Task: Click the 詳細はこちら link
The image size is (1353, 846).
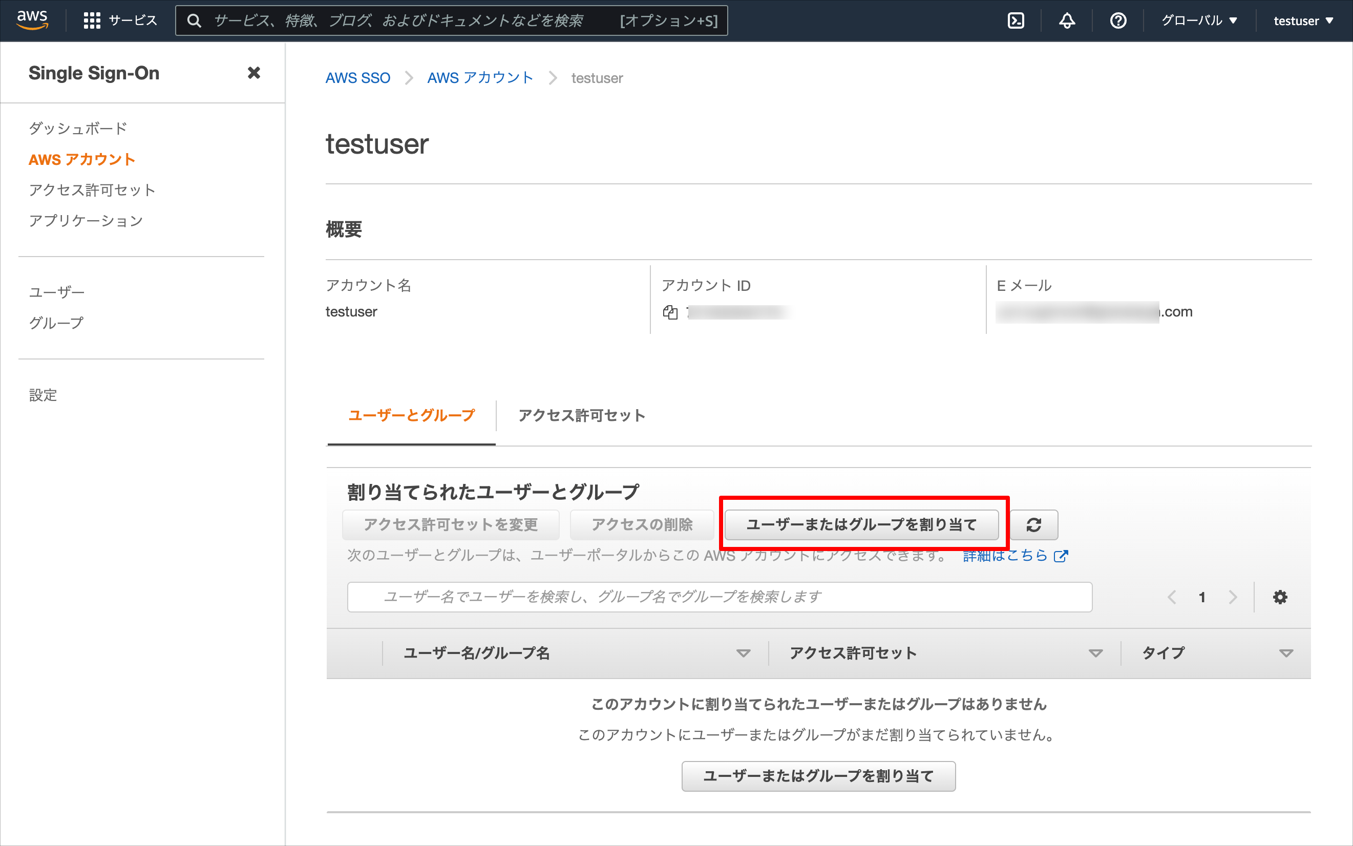Action: click(x=1005, y=556)
